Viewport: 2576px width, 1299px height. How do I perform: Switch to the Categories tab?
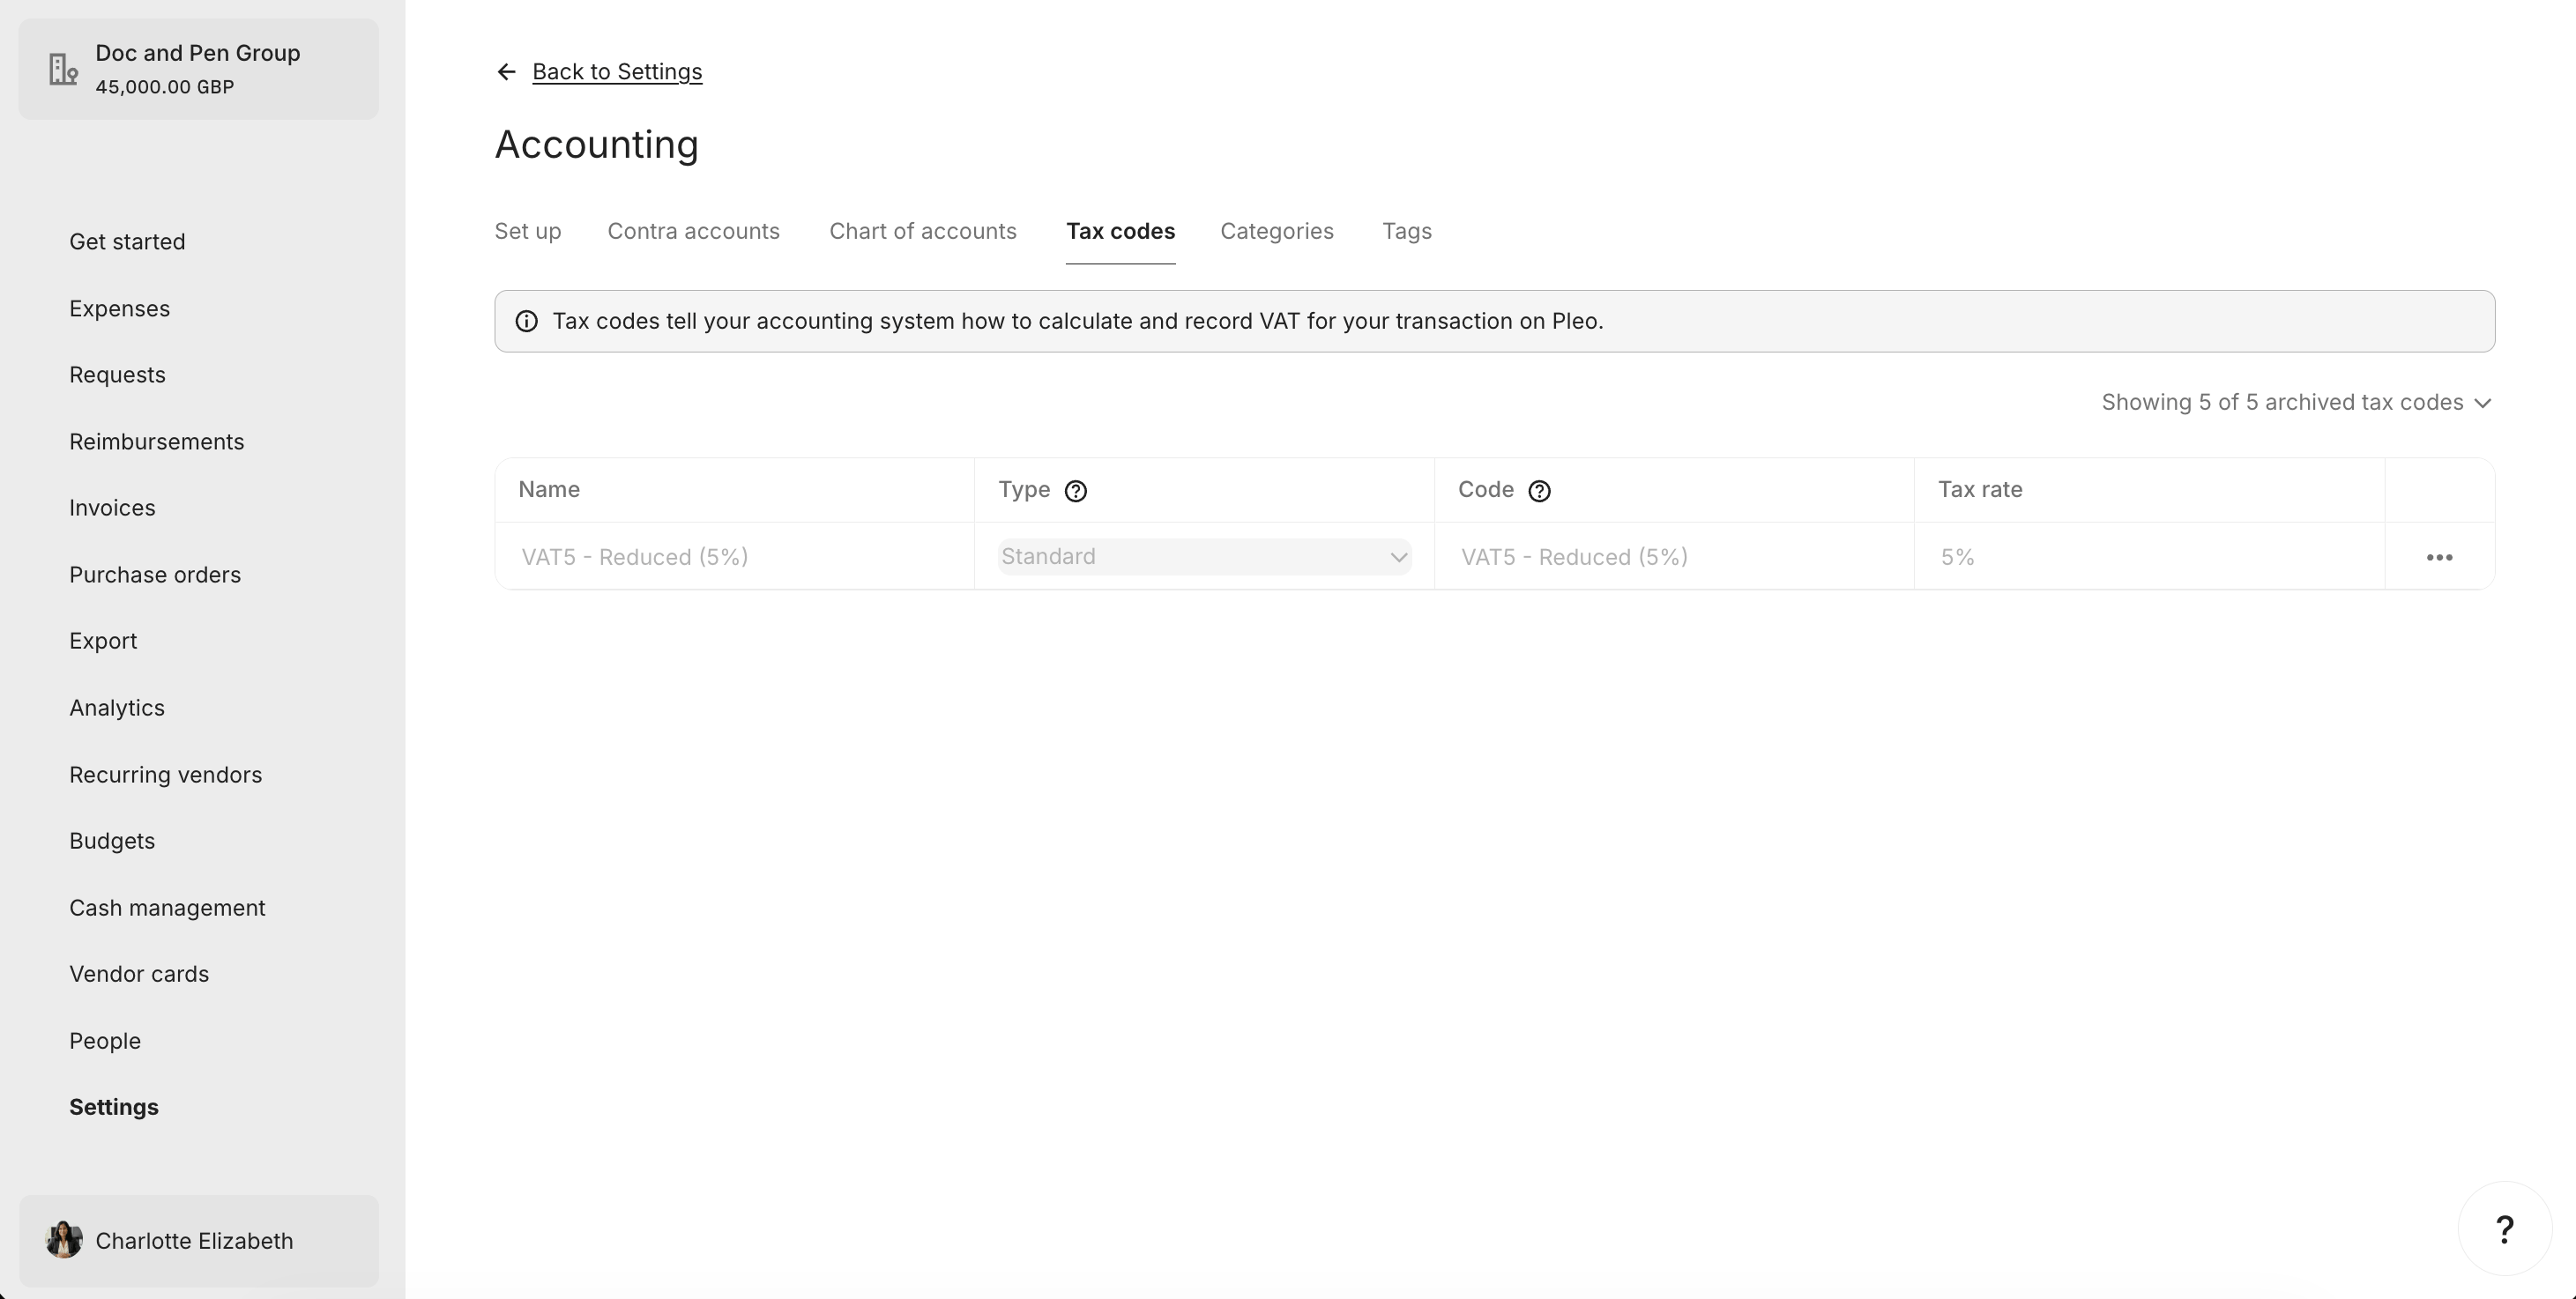[x=1276, y=231]
